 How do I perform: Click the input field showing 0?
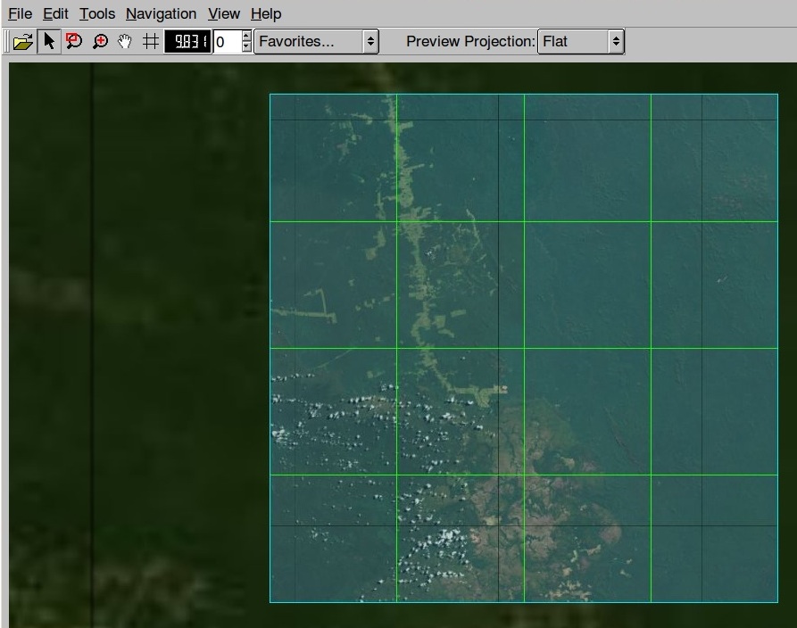(x=227, y=41)
